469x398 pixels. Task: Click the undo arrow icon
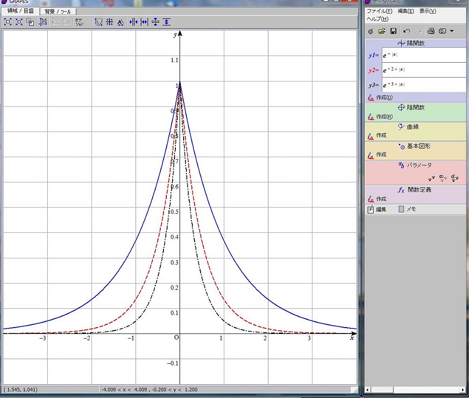pos(406,31)
